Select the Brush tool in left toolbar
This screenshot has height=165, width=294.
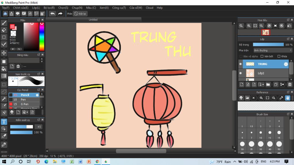(4, 23)
